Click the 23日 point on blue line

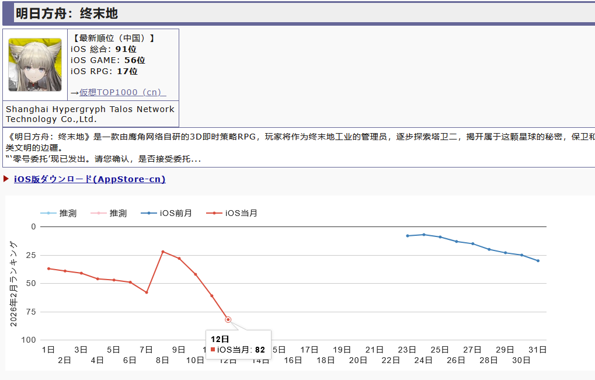pyautogui.click(x=408, y=236)
